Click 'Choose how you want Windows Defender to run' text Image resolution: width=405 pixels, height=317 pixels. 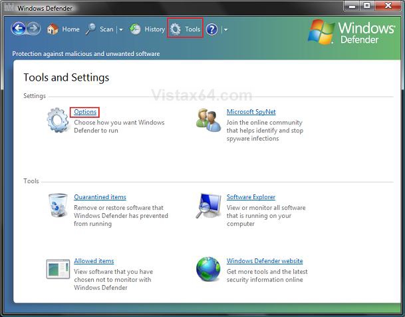click(119, 126)
